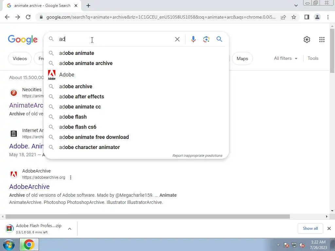Click the Neocities result favicon

click(x=14, y=93)
